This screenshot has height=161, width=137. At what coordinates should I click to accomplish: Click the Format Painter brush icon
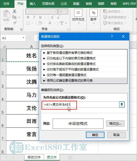click(x=14, y=23)
